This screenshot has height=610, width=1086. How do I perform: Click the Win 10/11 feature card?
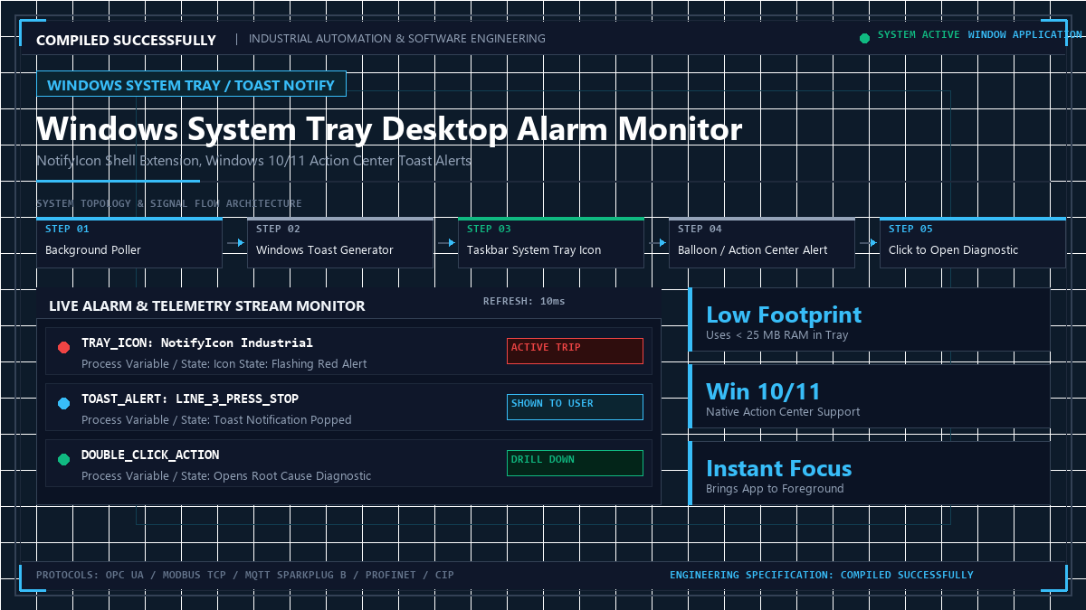point(870,397)
